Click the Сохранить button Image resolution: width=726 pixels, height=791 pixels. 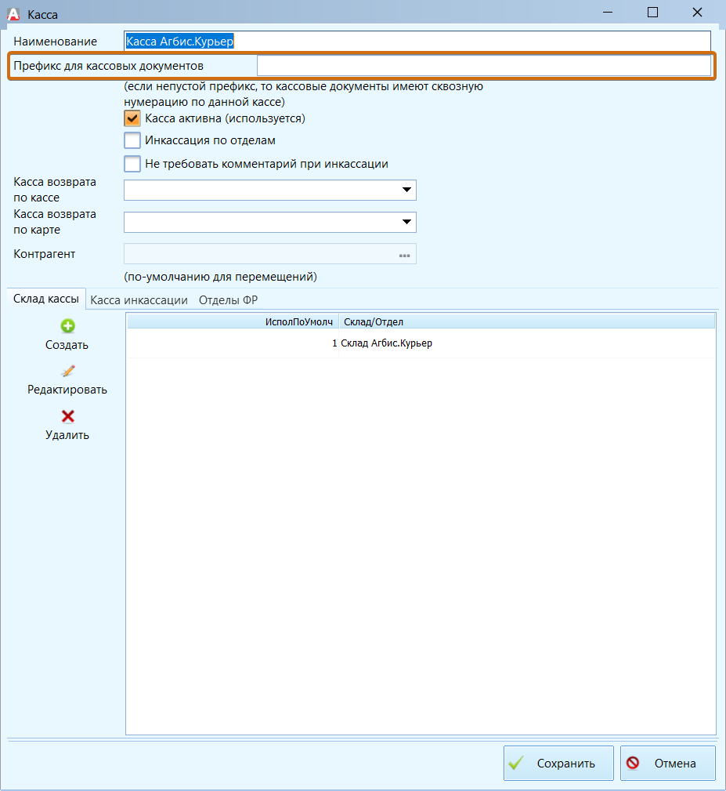(558, 763)
